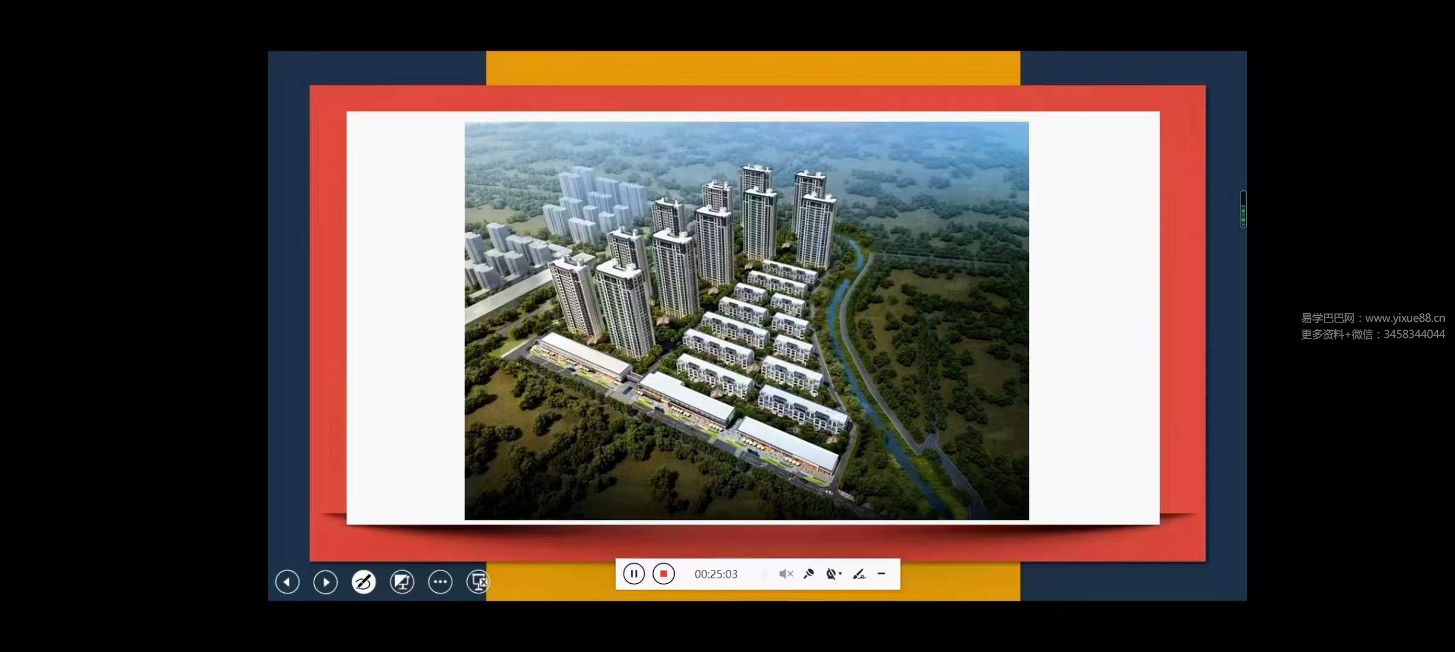Pause the screen recording
1455x652 pixels.
[633, 574]
